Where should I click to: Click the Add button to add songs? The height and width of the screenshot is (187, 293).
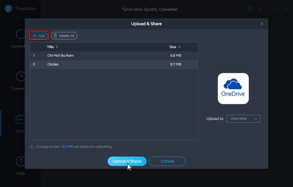39,36
